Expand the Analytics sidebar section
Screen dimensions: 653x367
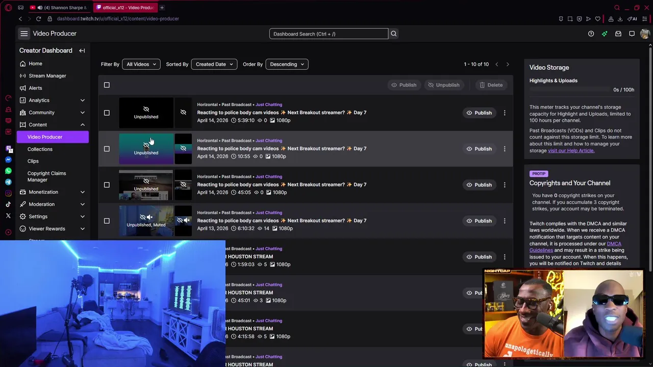pyautogui.click(x=53, y=100)
